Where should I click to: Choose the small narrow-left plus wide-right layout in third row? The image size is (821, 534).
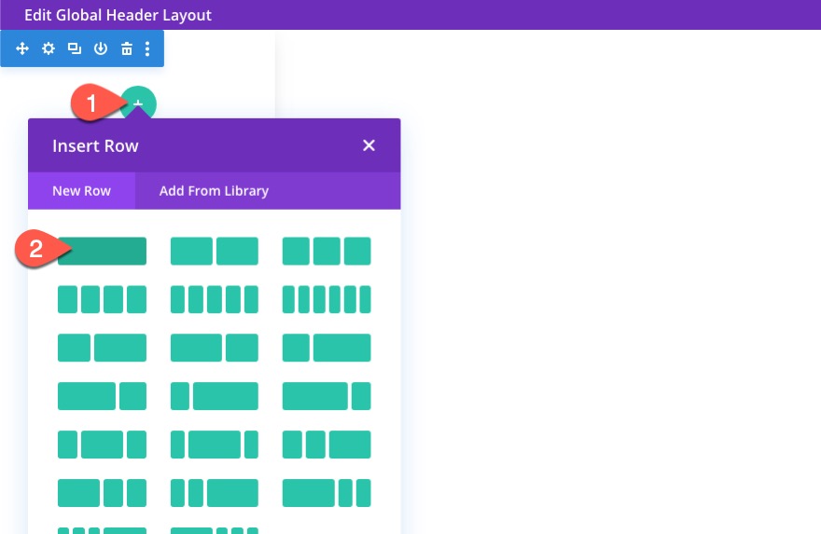pyautogui.click(x=102, y=348)
